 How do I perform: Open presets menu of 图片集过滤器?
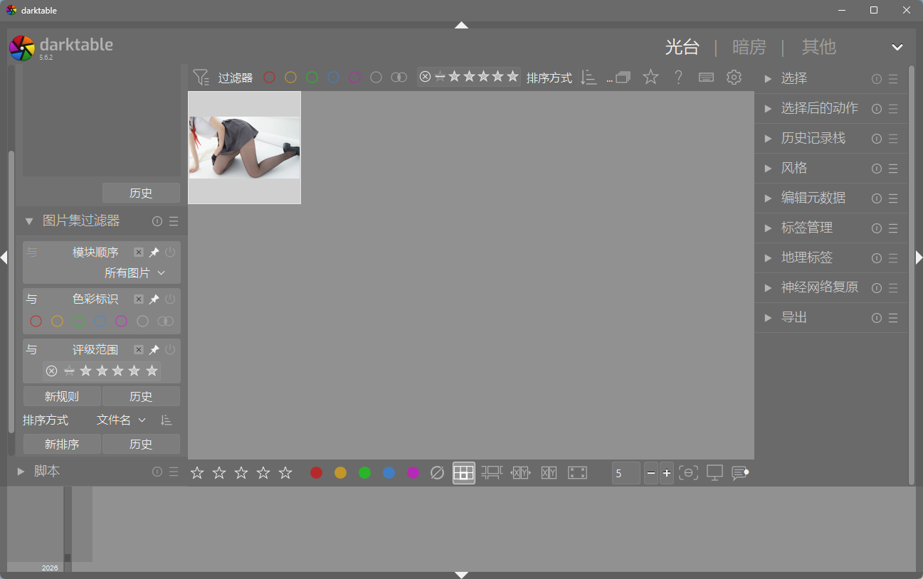point(174,221)
